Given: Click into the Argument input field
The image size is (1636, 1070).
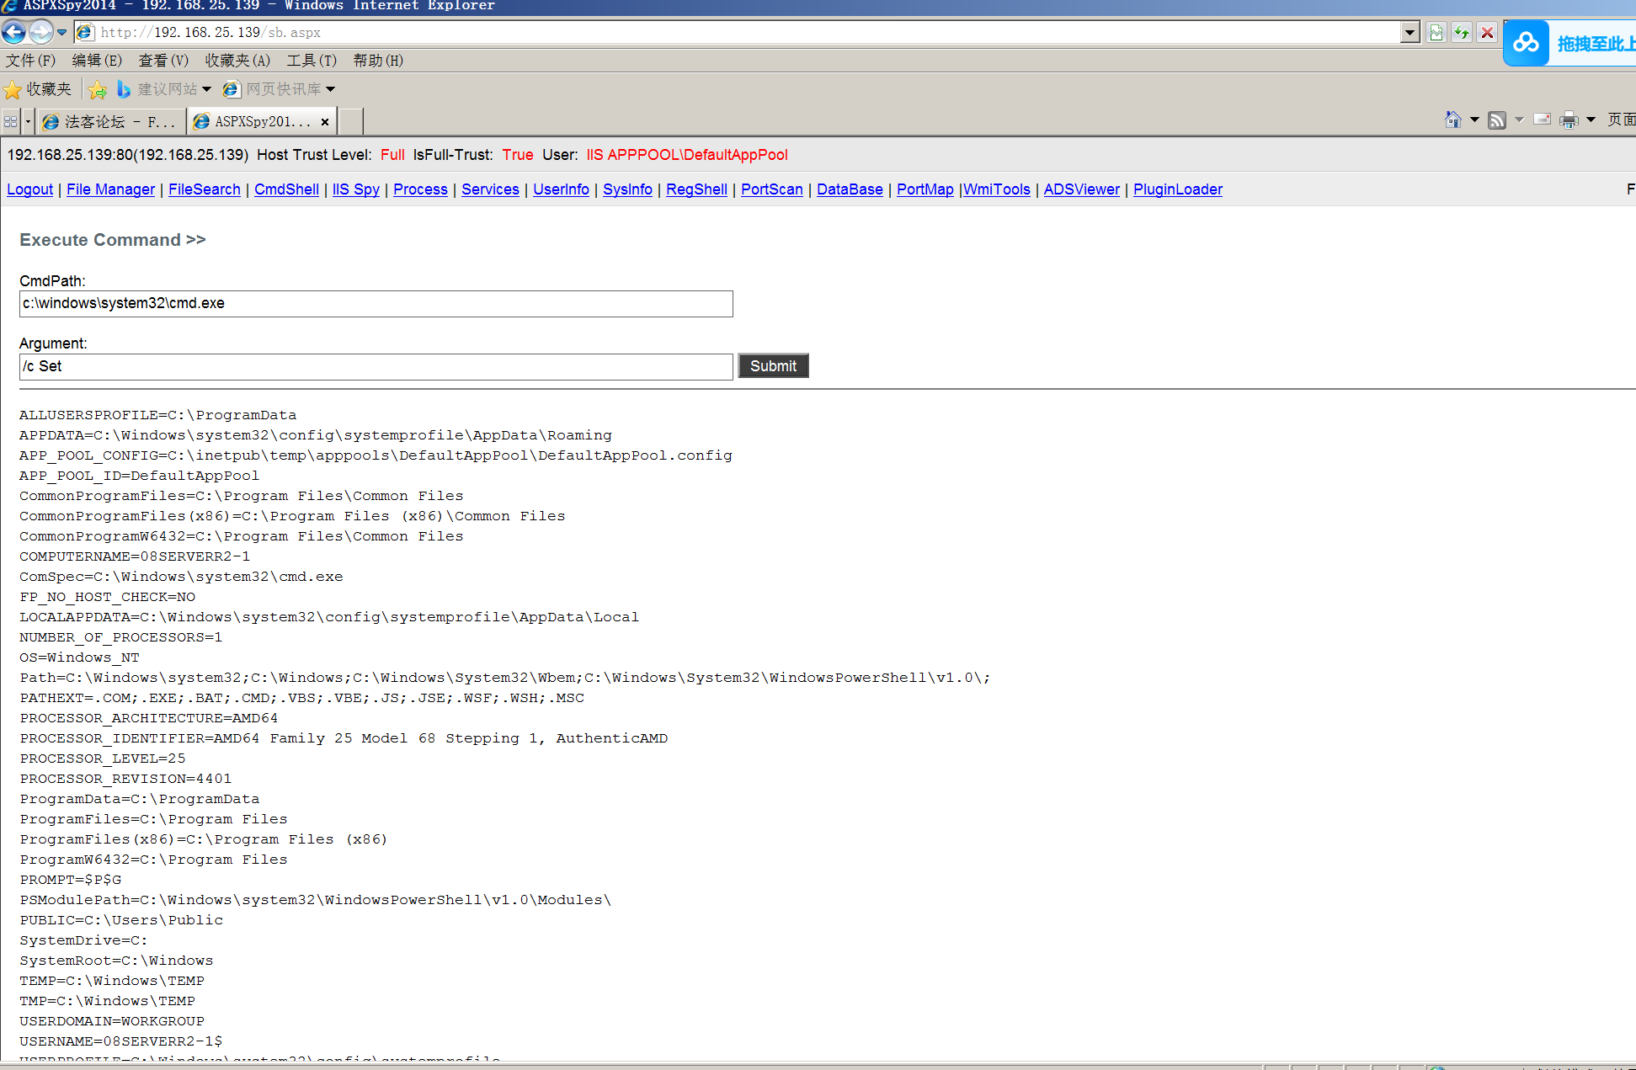Looking at the screenshot, I should click(376, 366).
